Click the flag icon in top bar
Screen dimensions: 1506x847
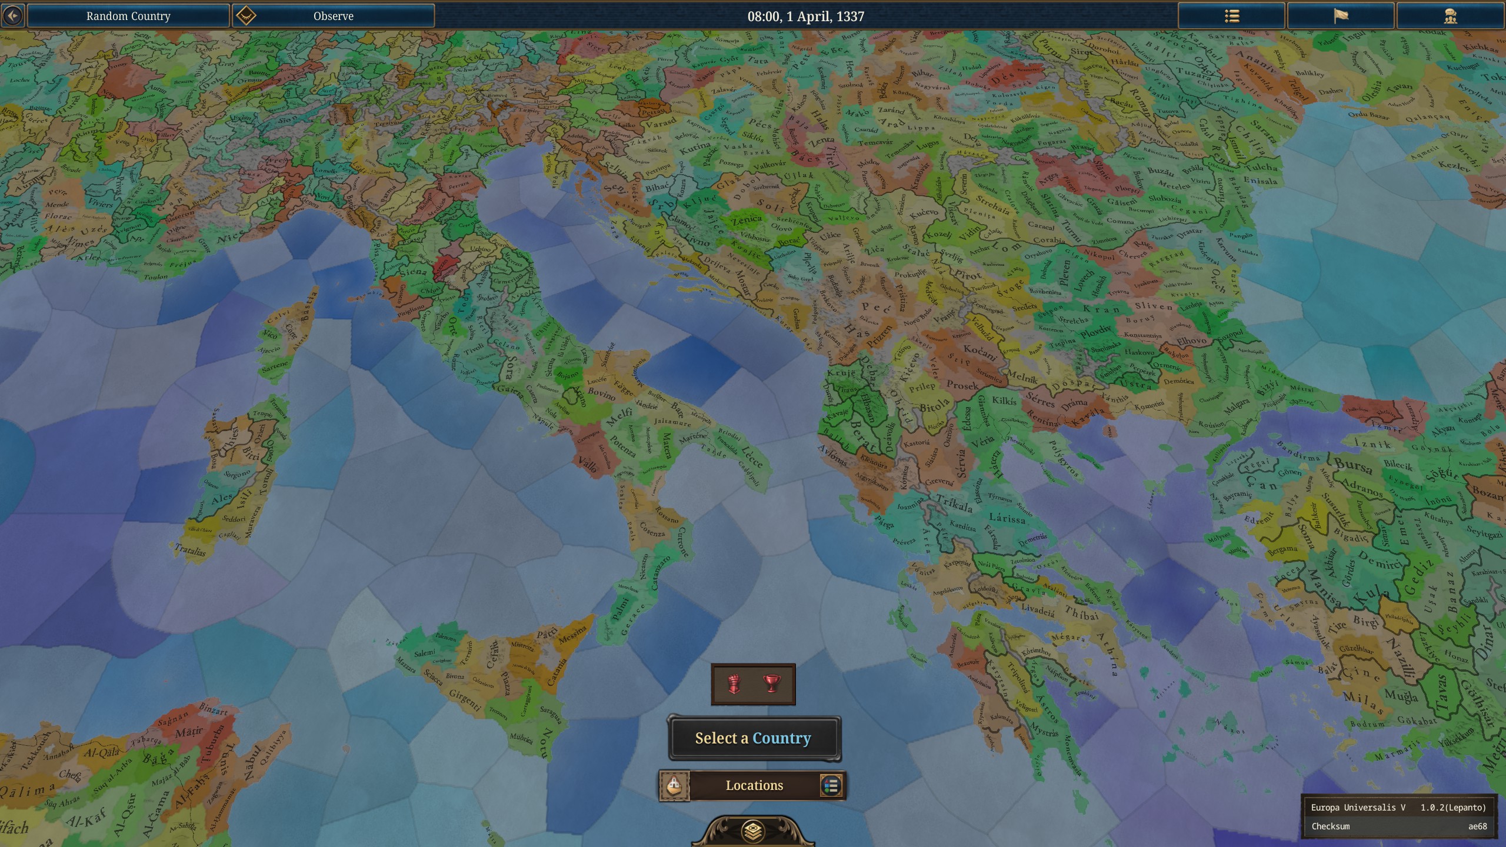click(x=1341, y=16)
